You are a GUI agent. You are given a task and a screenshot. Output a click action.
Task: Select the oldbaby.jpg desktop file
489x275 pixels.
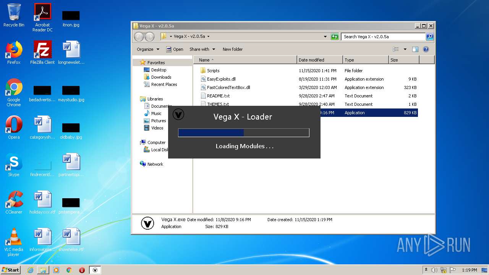click(71, 131)
